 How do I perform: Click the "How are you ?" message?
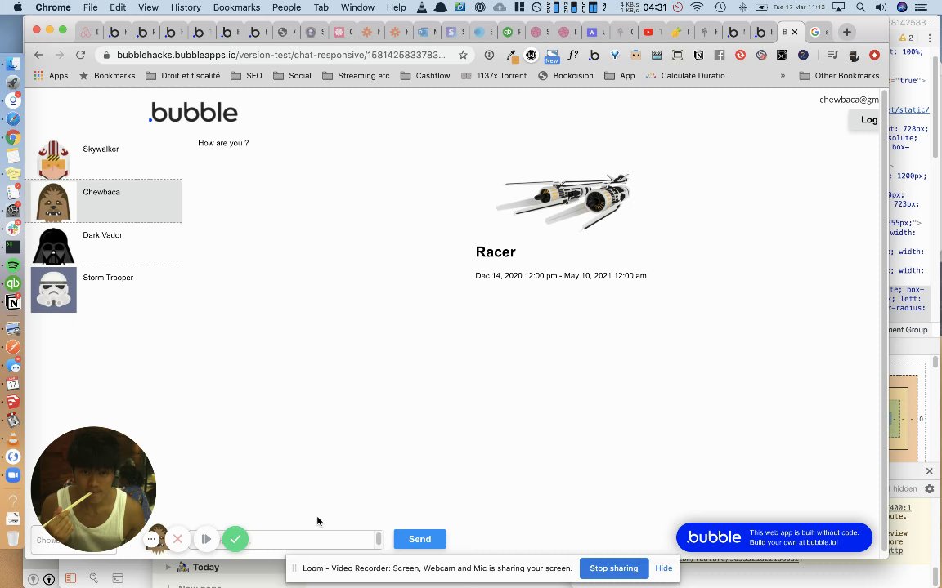[223, 143]
